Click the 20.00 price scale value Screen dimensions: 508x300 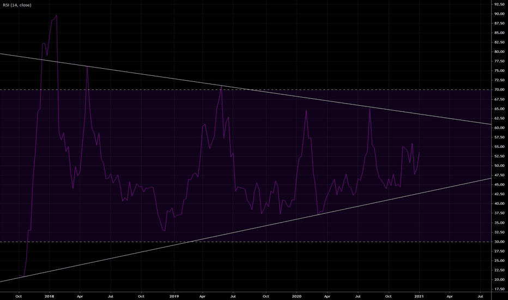pos(499,280)
